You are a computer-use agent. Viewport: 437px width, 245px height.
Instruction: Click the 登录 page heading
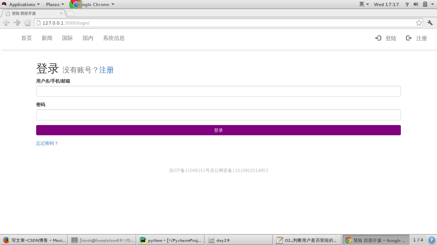(47, 68)
